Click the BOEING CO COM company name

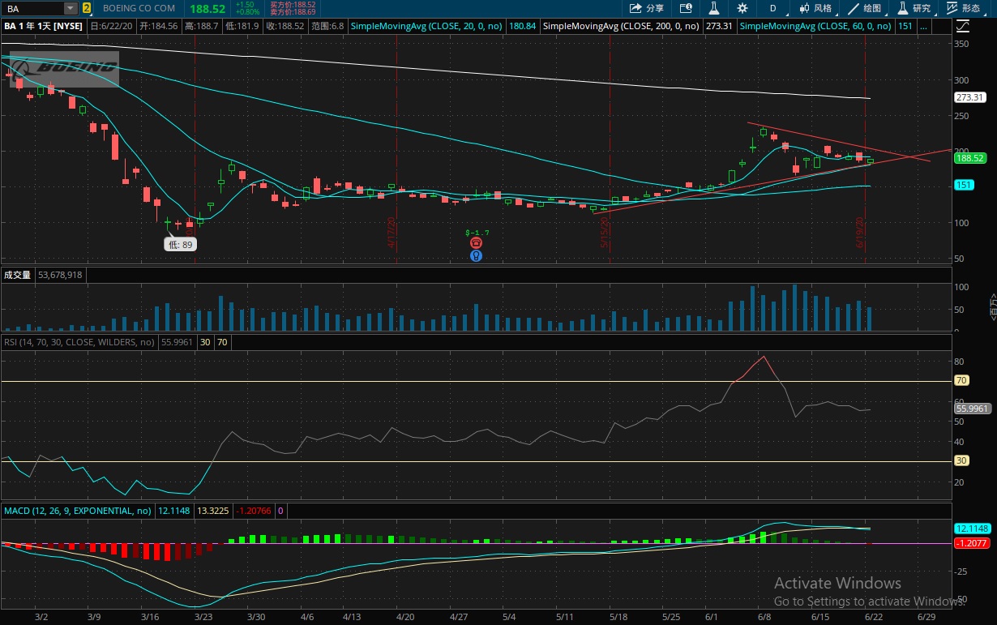click(139, 8)
